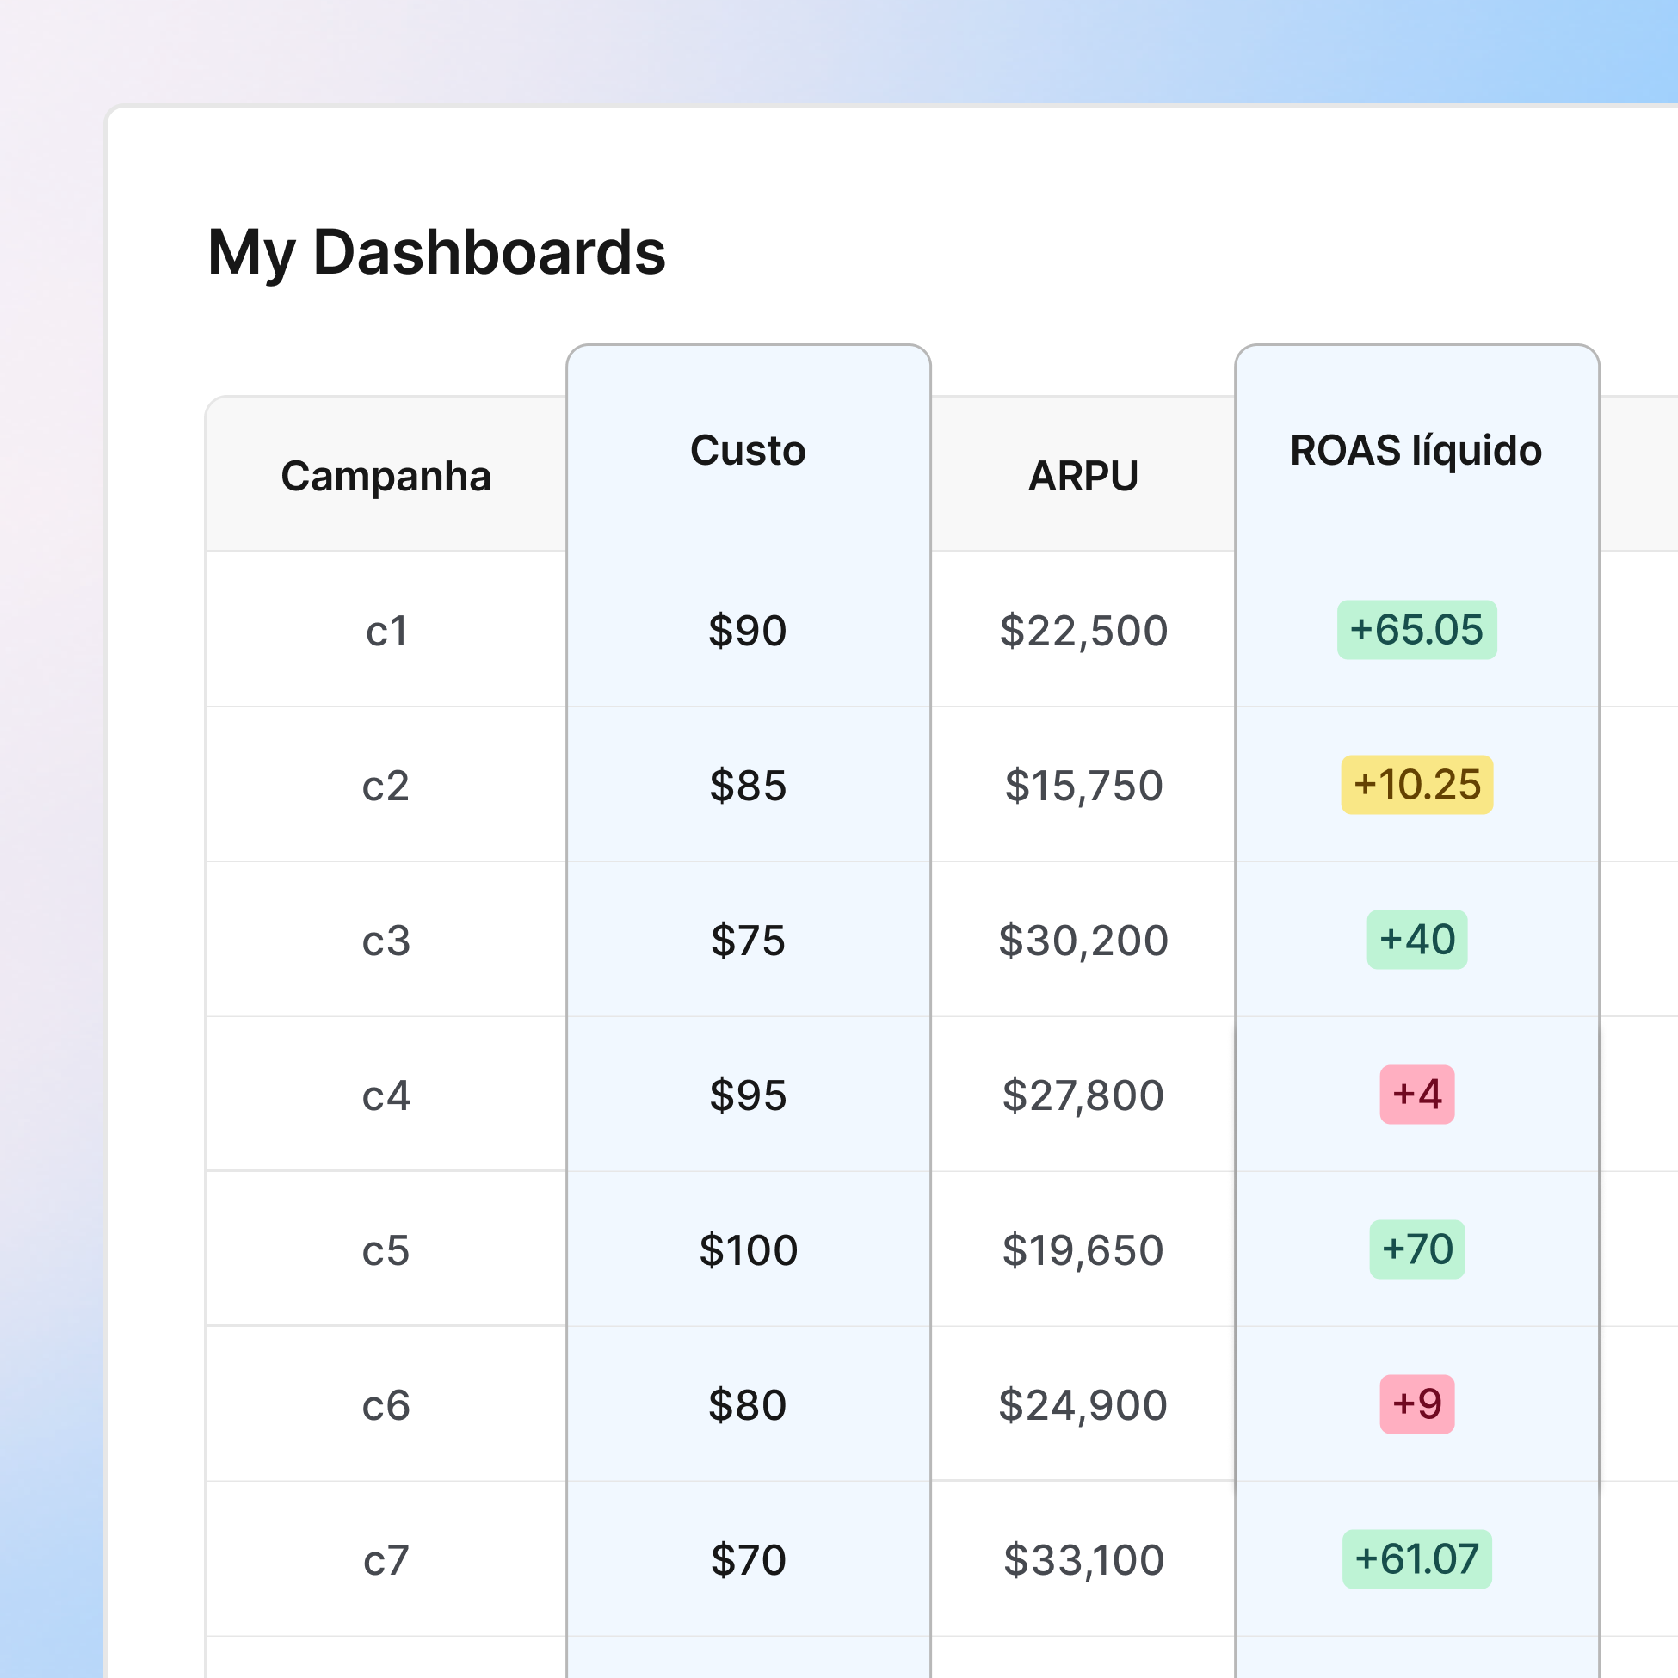Click the My Dashboards title
This screenshot has width=1678, height=1678.
point(437,254)
